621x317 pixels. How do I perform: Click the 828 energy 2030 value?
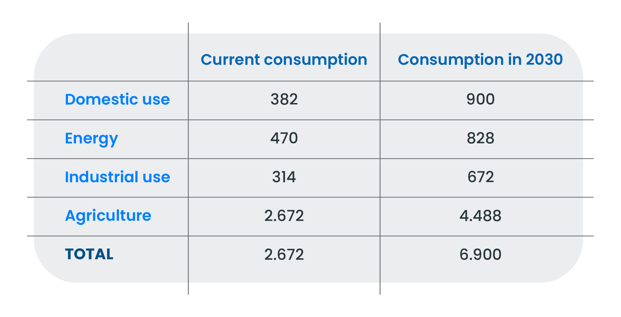(x=480, y=138)
